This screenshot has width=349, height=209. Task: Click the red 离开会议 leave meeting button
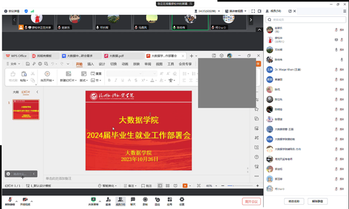[251, 201]
